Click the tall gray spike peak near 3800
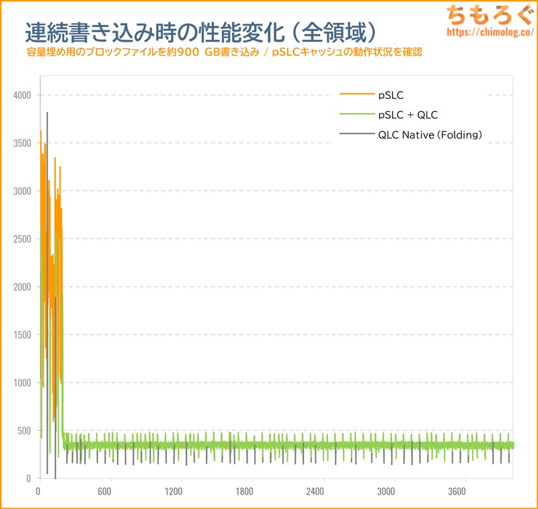Viewport: 538px width, 509px height. (47, 113)
